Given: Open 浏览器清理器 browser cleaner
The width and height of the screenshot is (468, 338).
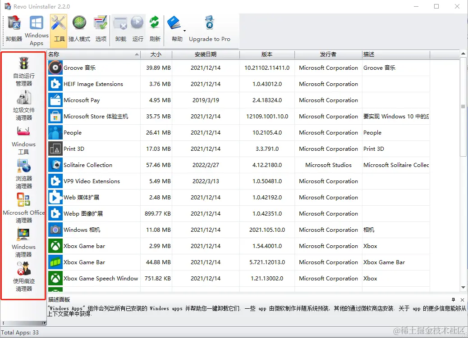Looking at the screenshot, I should (23, 174).
